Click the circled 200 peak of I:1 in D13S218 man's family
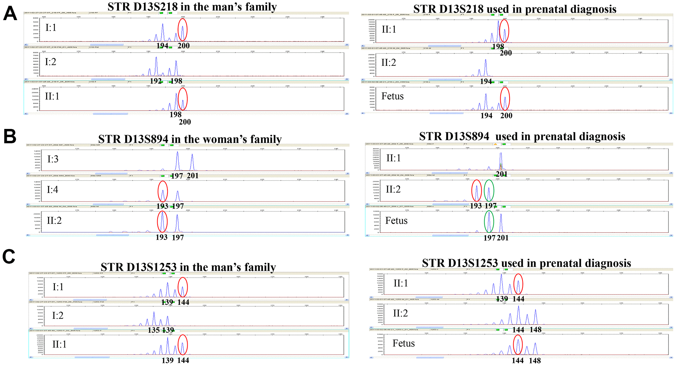Viewport: 676px width, 366px height. click(182, 30)
